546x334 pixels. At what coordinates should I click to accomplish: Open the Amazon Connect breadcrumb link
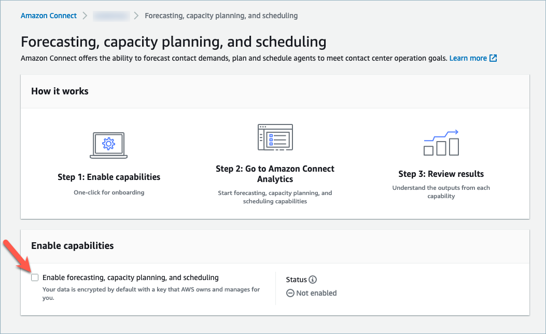point(48,16)
